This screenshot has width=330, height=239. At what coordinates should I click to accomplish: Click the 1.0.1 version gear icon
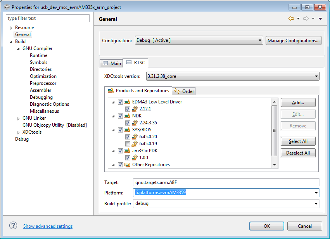135,157
